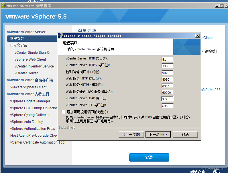Screen dimensions: 228x173
Task: Click the VMware vCenter 桌面客户端 heading
Action: click(30, 80)
